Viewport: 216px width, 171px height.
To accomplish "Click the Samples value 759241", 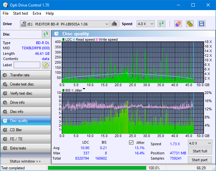I will [175, 158].
